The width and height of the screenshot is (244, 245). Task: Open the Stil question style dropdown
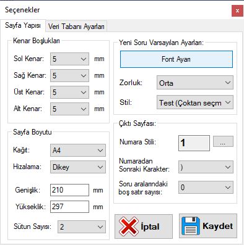coord(195,102)
